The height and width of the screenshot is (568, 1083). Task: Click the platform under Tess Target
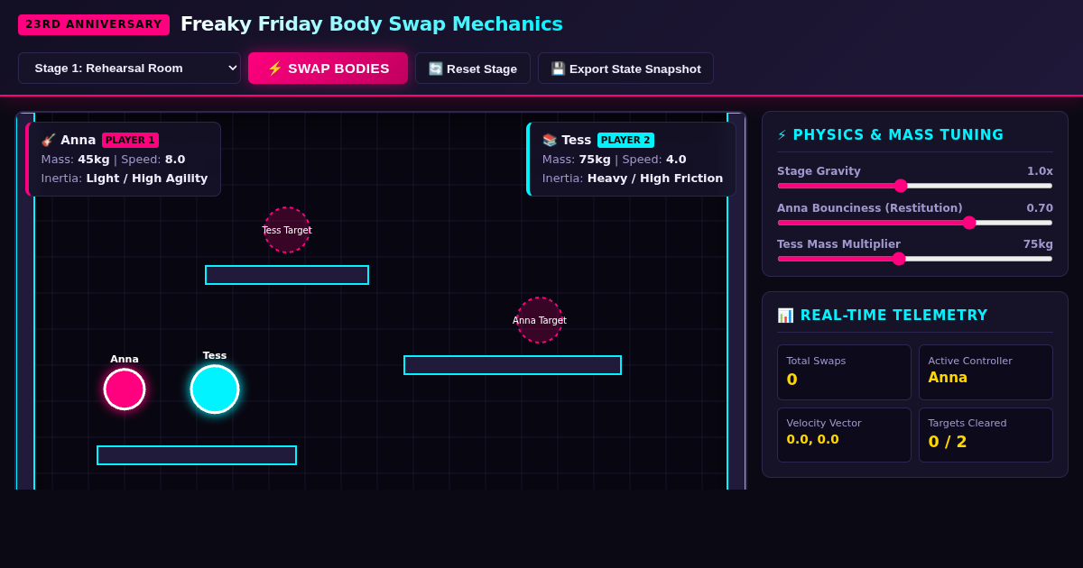287,275
